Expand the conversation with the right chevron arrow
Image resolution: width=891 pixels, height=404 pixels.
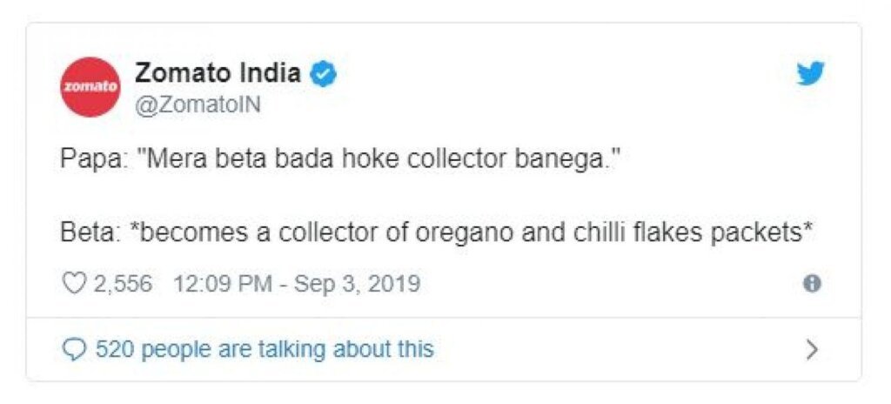pos(814,349)
